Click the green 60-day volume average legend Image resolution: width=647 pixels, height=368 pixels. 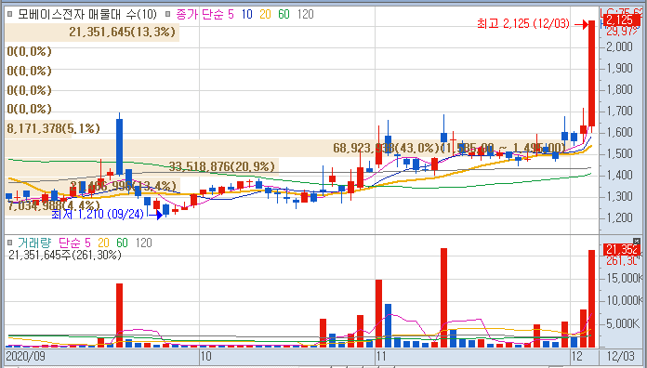122,243
